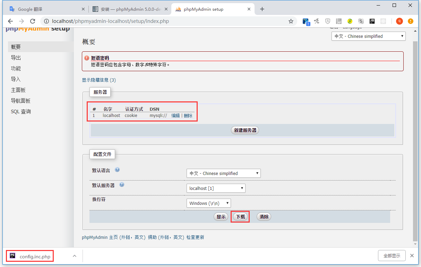Viewport: 421px width, 267px height.
Task: Click the browser back arrow
Action: coord(10,21)
